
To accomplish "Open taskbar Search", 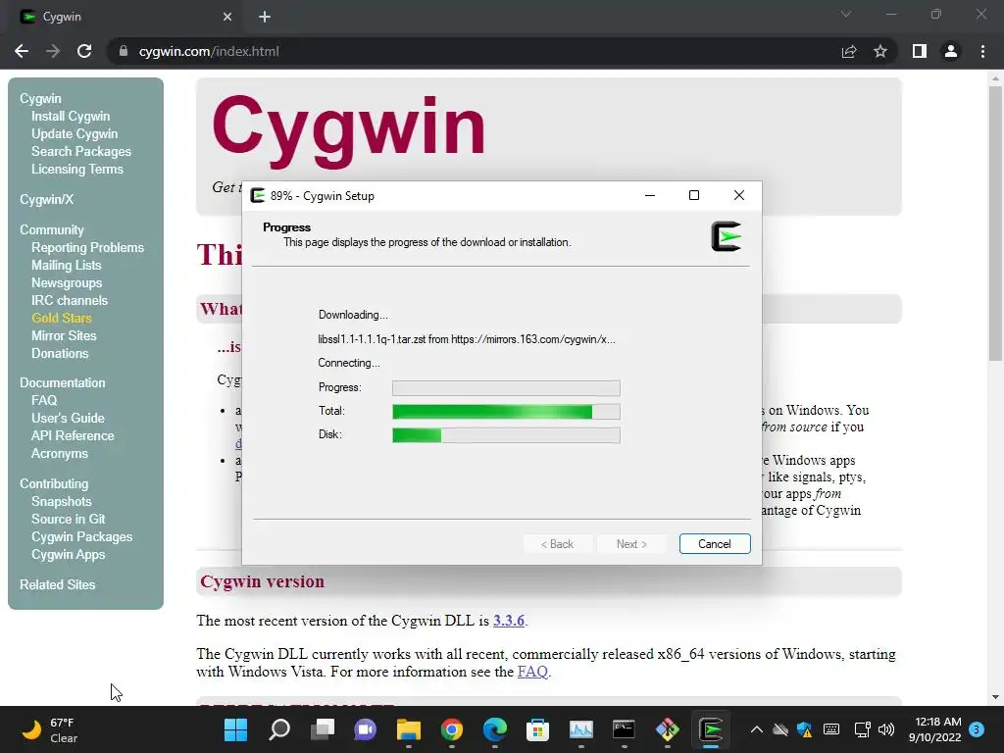I will click(279, 729).
